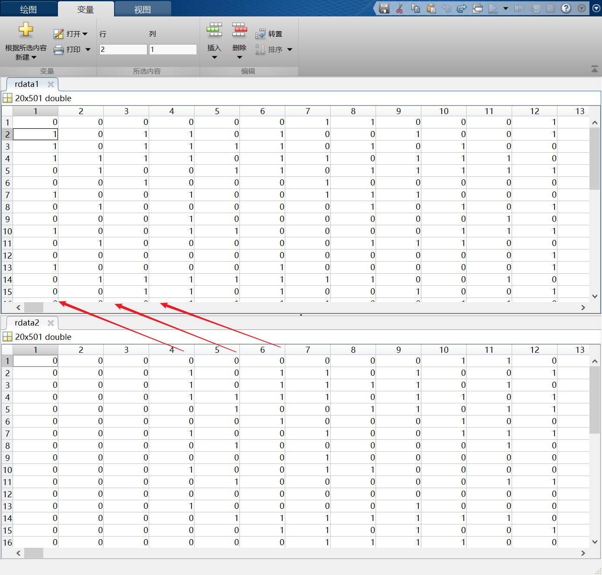Click the rdata2 vertical scrollbar thumb
Image resolution: width=602 pixels, height=575 pixels.
point(595,399)
